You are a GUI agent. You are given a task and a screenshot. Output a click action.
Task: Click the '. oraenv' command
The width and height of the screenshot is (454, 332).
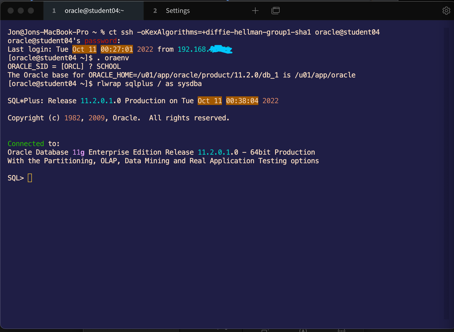coord(113,58)
